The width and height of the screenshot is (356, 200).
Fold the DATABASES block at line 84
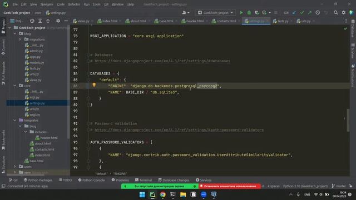[x=88, y=73]
